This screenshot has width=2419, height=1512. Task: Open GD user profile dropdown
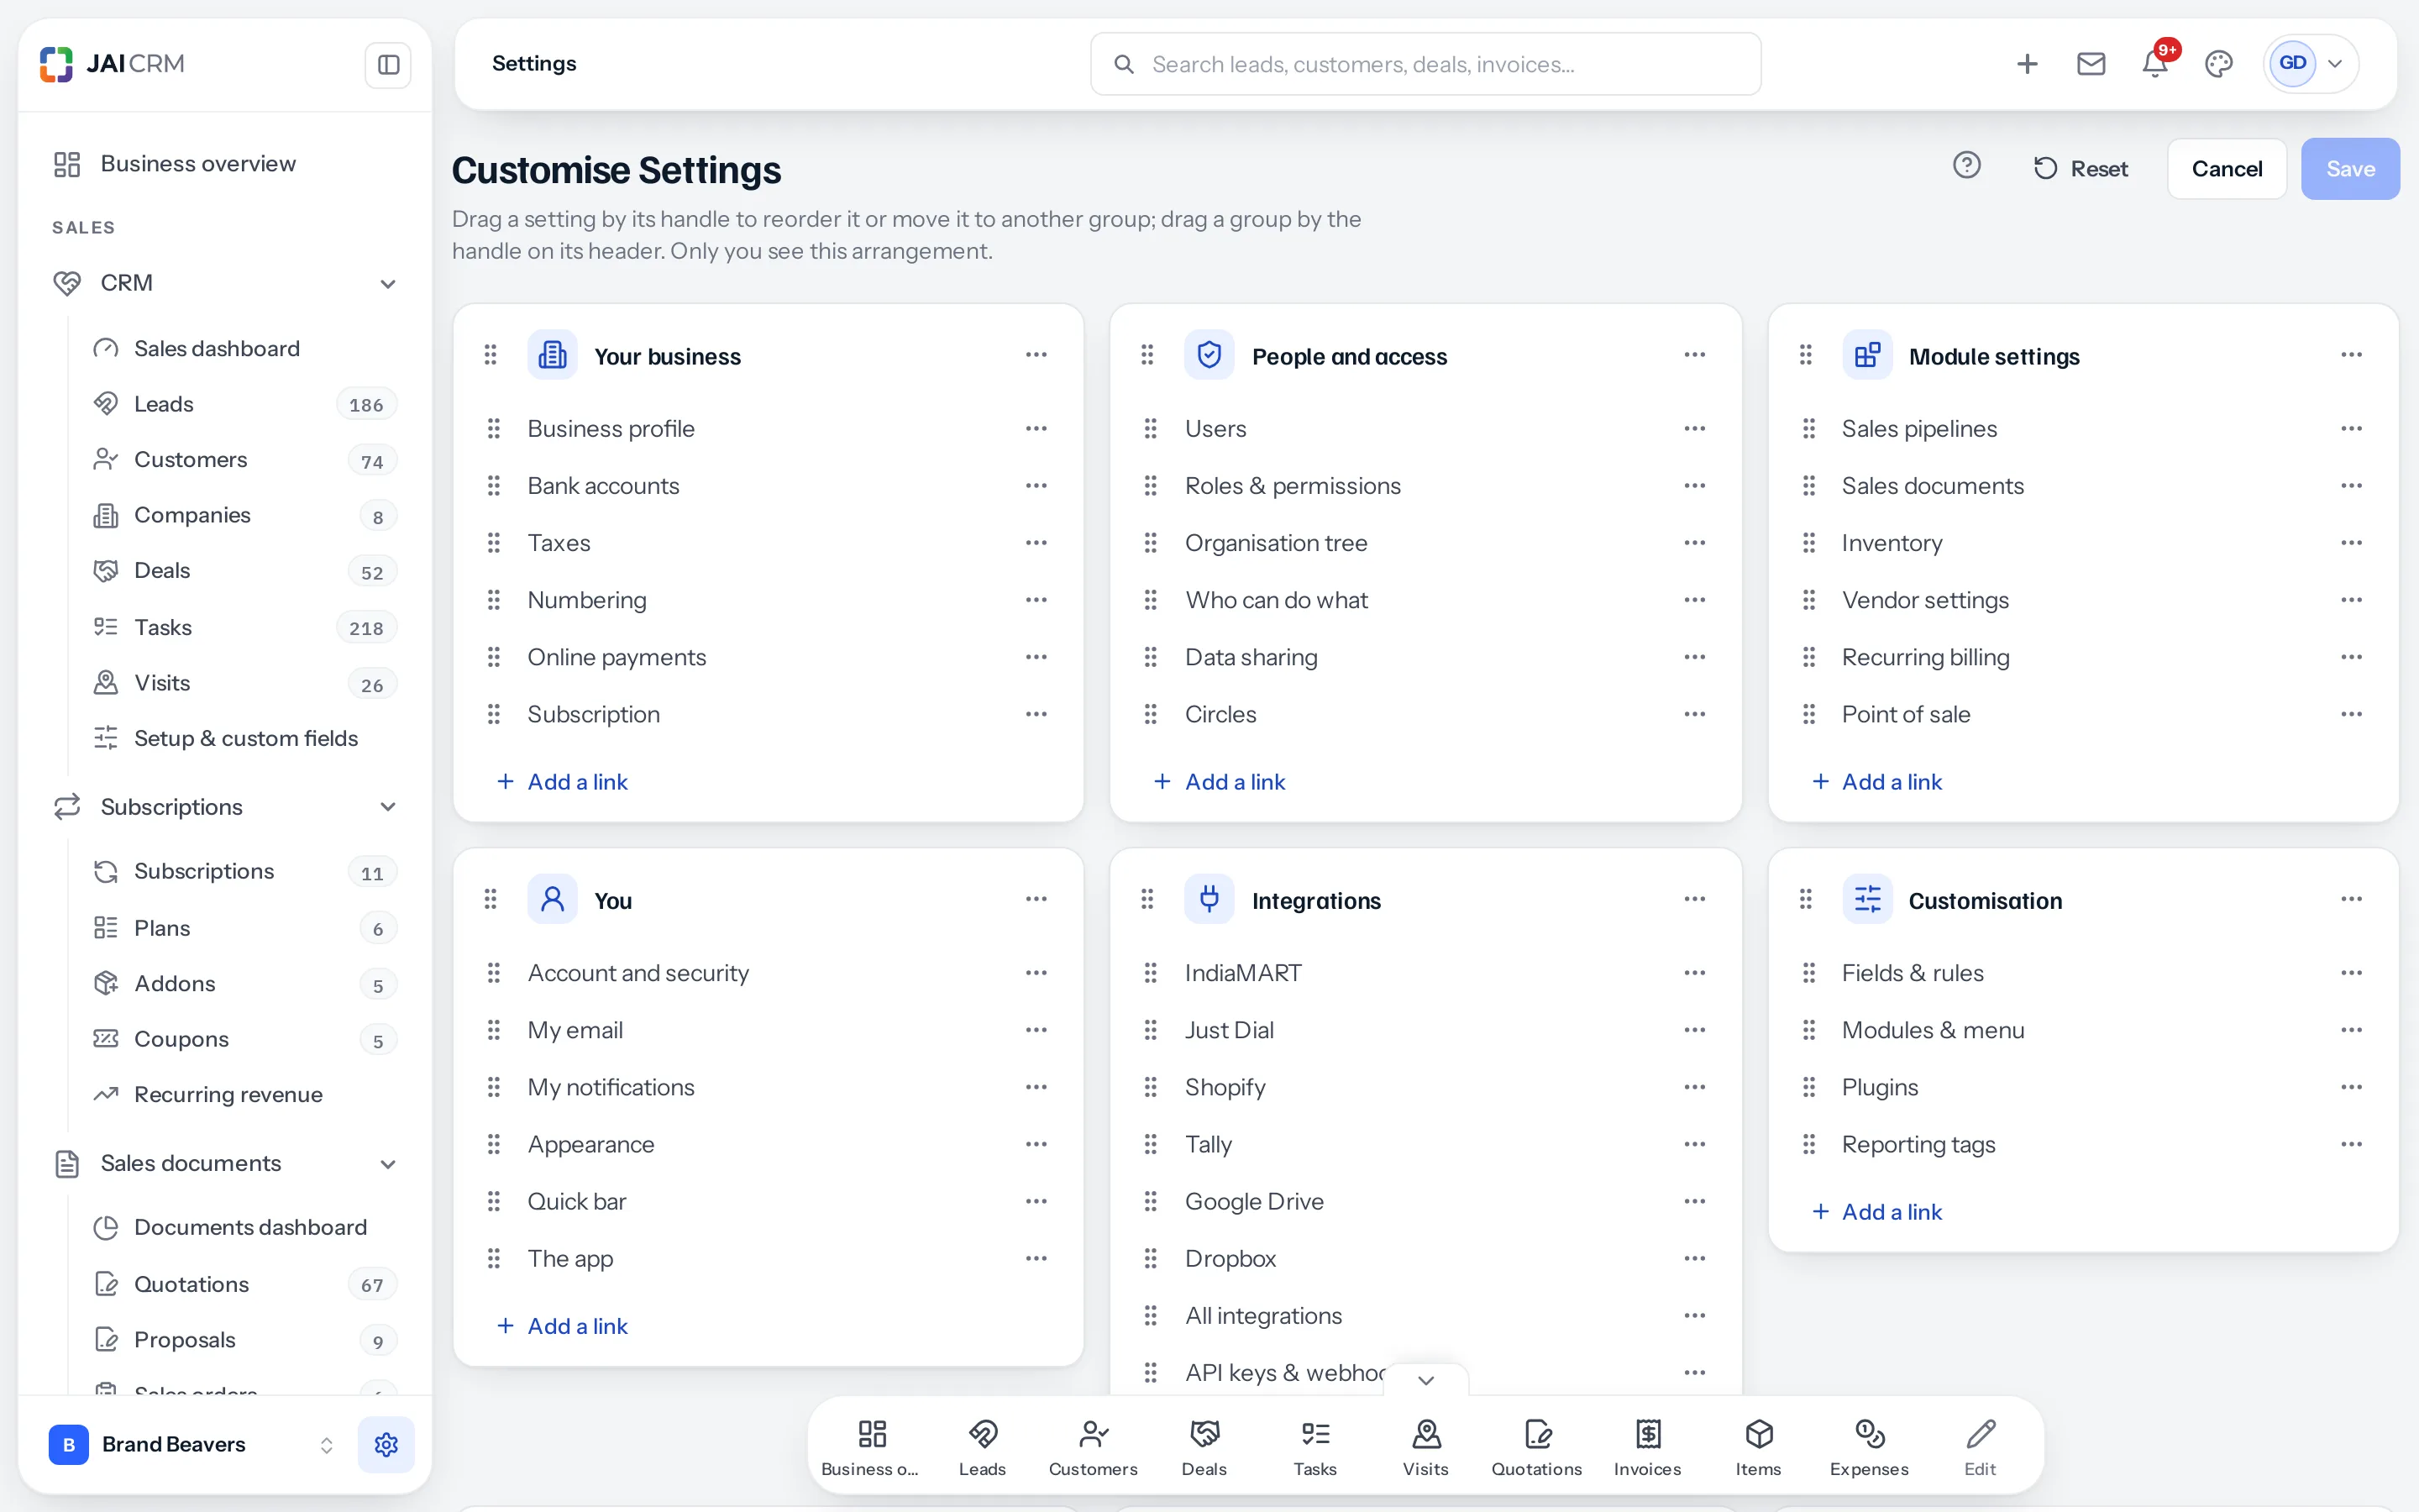[2311, 64]
